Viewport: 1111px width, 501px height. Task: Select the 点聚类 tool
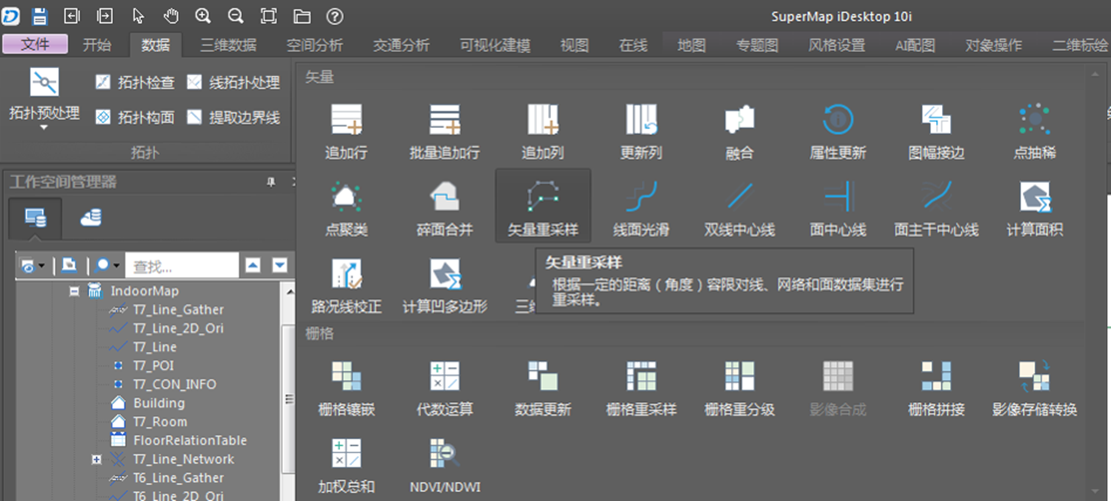pyautogui.click(x=346, y=209)
